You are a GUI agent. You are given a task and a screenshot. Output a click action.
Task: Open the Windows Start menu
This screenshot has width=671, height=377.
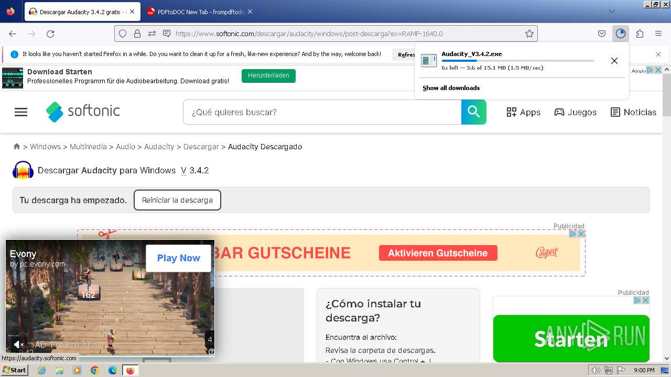[15, 370]
